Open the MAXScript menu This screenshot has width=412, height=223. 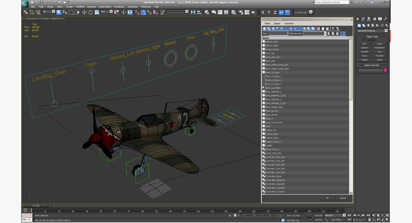[x=146, y=7]
